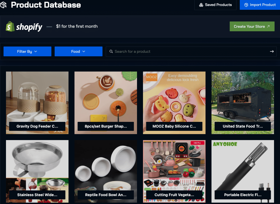This screenshot has height=204, width=280.
Task: Open the Saved Products page
Action: pos(215,5)
